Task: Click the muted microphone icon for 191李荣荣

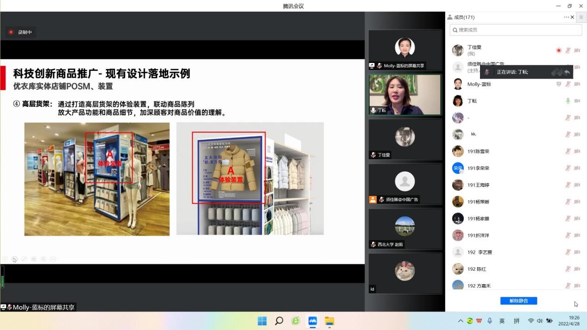Action: [568, 168]
